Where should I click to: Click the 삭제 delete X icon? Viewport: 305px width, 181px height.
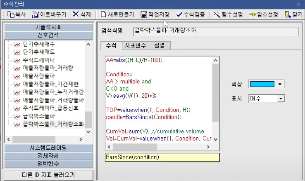point(76,14)
